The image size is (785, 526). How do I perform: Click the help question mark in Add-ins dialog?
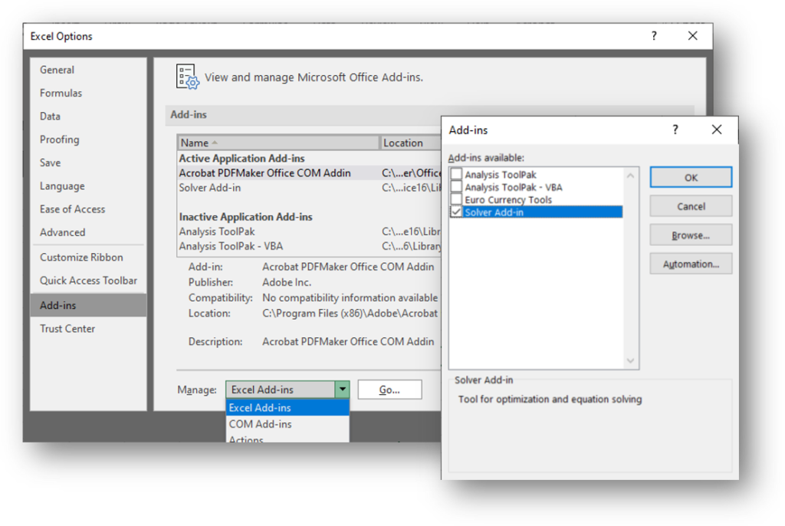(675, 130)
